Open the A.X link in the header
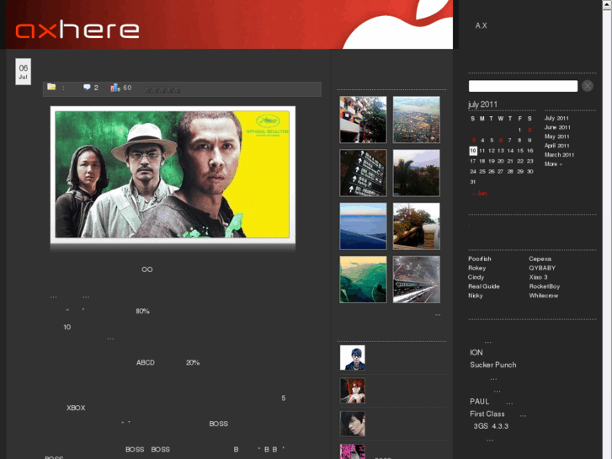 (x=481, y=26)
